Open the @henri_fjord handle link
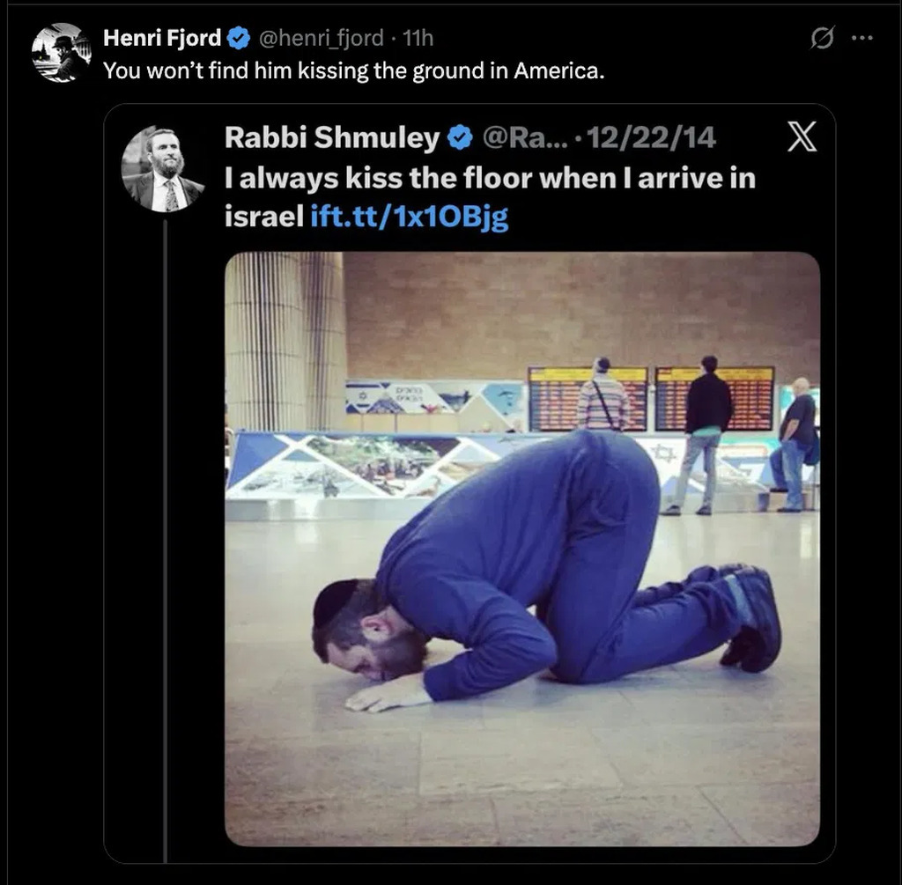Viewport: 902px width, 885px height. point(319,38)
